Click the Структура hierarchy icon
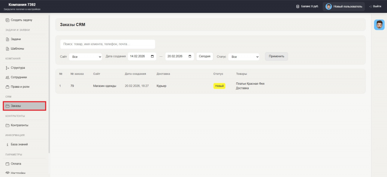Image resolution: width=387 pixels, height=177 pixels. click(x=8, y=68)
